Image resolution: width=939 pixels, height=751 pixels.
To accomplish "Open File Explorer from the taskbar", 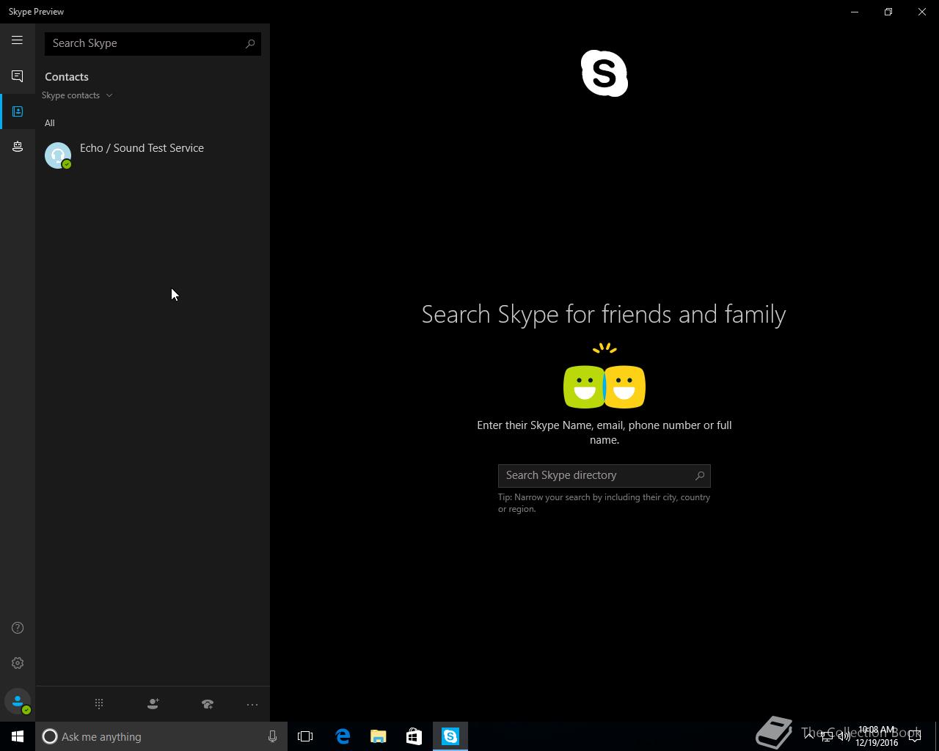I will pyautogui.click(x=379, y=736).
